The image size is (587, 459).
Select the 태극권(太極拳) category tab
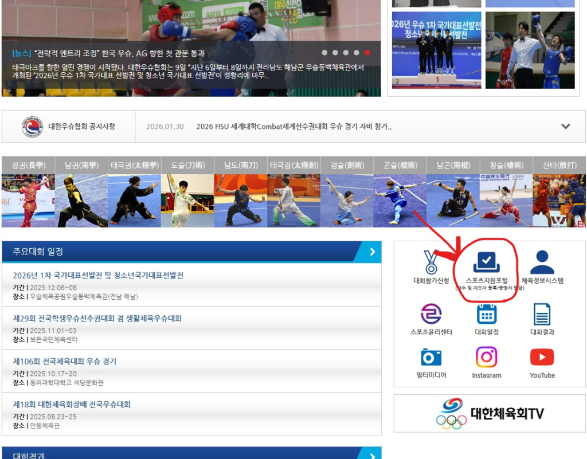click(x=134, y=165)
